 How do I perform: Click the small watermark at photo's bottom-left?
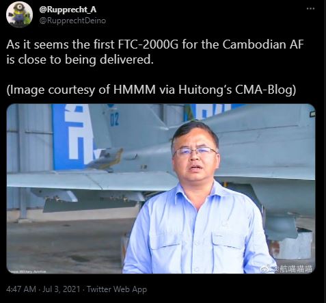pos(27,272)
